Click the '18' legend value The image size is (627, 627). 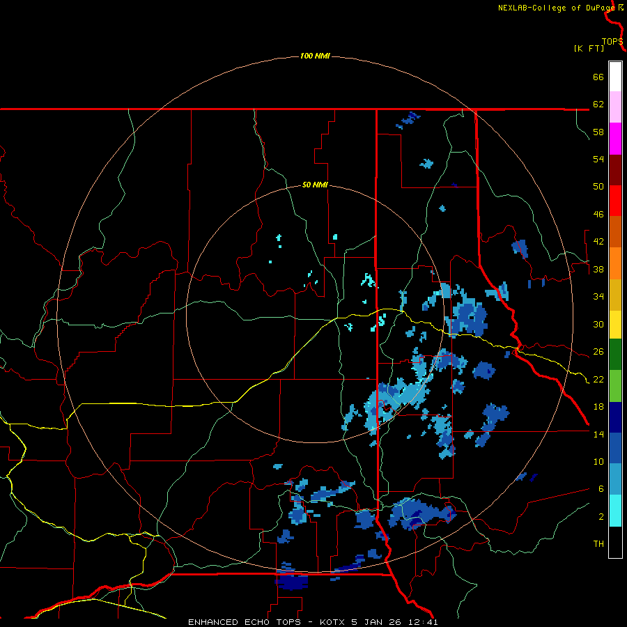(x=598, y=407)
